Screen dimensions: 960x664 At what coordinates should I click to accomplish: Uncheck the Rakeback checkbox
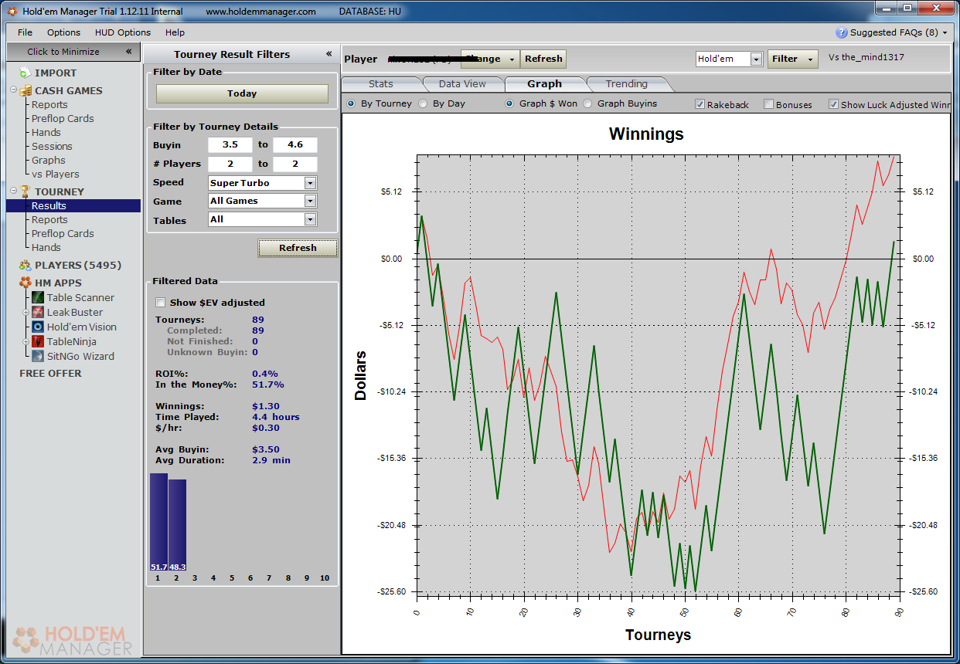tap(700, 104)
